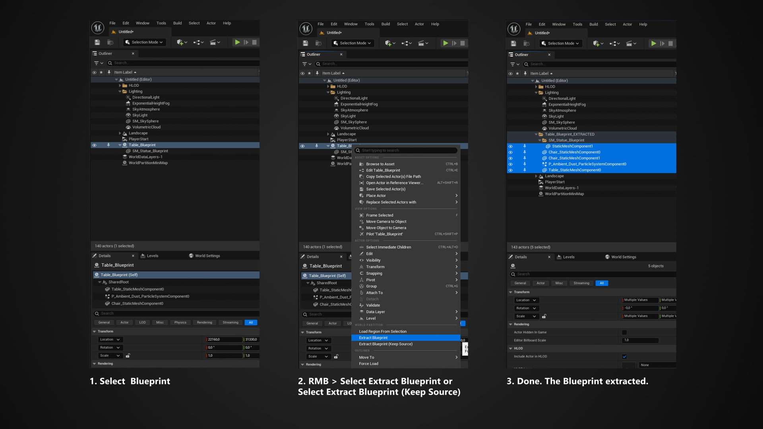Click the pin column header in step 3 Outliner

point(525,73)
